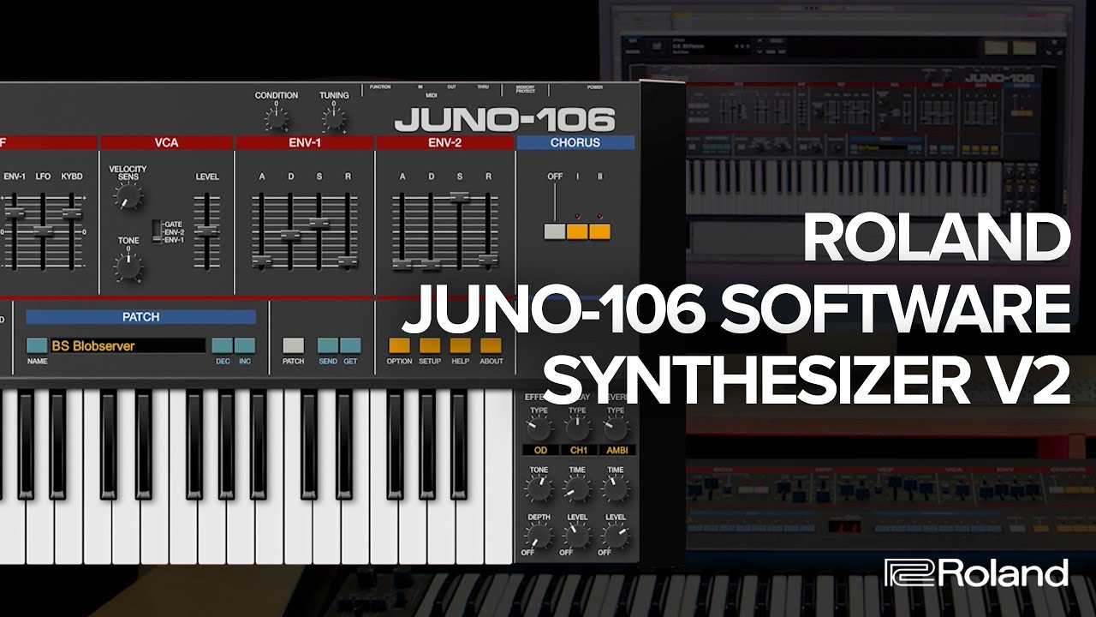The width and height of the screenshot is (1096, 617).
Task: Click the VCF LFO slider
Action: pyautogui.click(x=43, y=231)
